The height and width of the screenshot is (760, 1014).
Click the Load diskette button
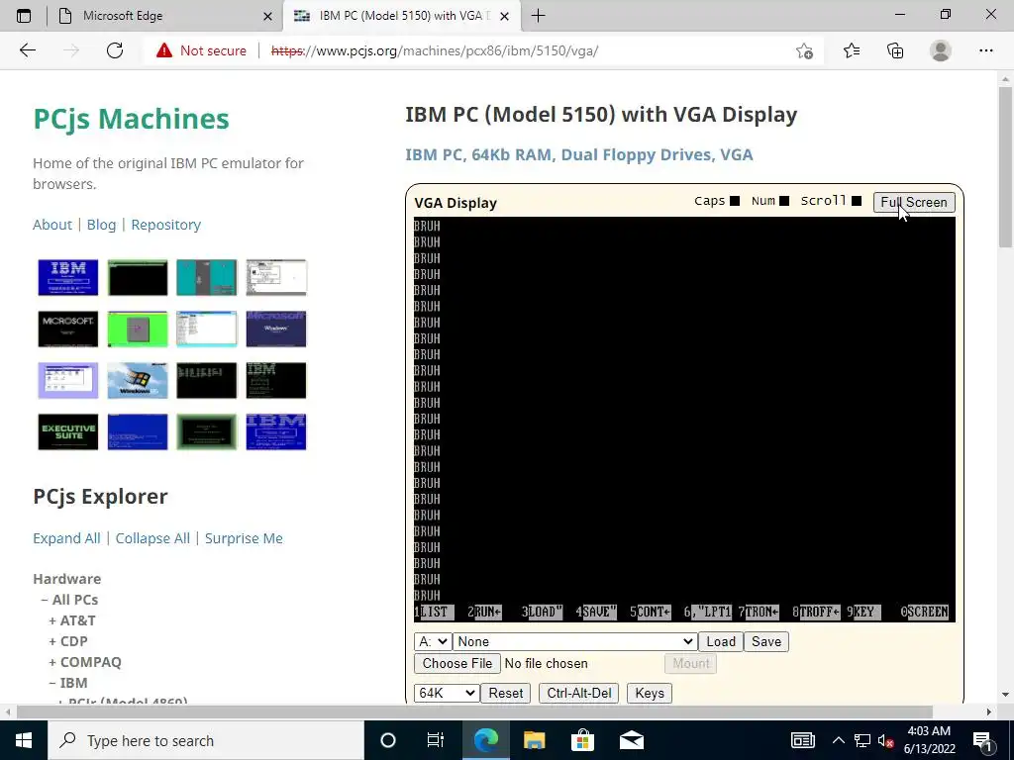pos(721,641)
